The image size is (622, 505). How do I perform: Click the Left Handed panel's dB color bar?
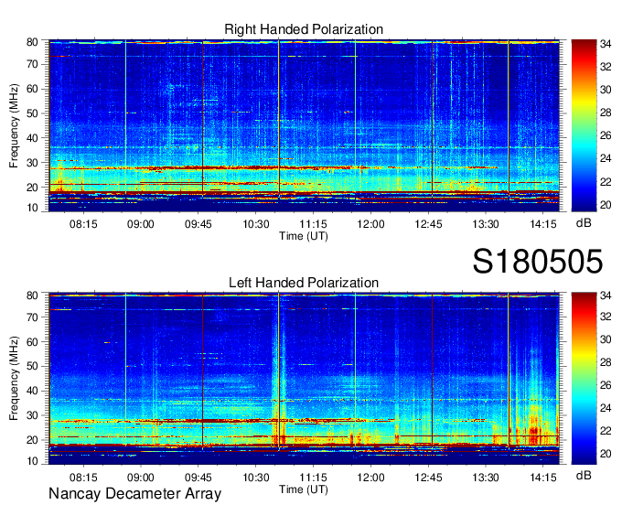pyautogui.click(x=584, y=379)
